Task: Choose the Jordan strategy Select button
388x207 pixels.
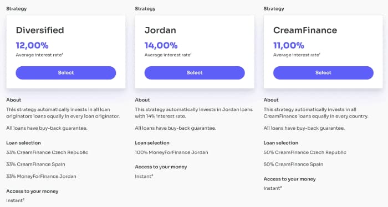Action: pyautogui.click(x=195, y=73)
